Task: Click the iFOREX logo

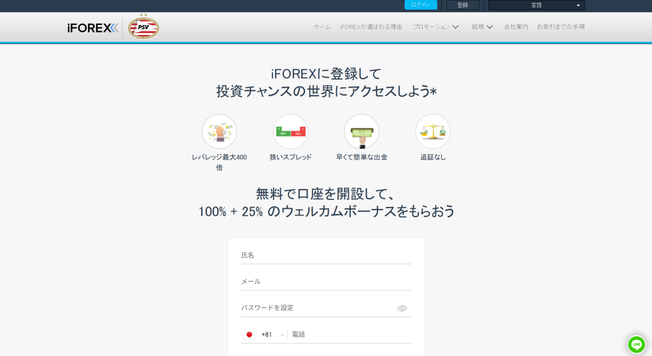Action: pyautogui.click(x=93, y=28)
